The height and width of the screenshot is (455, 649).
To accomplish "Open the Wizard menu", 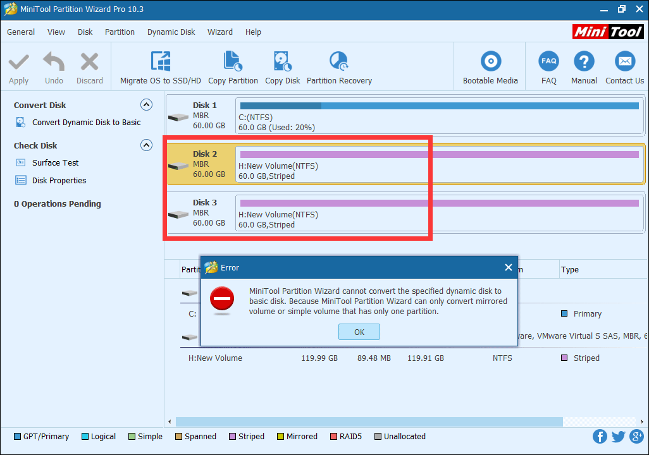I will coord(219,32).
